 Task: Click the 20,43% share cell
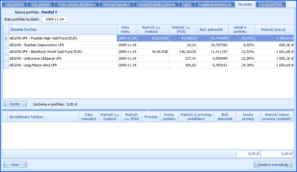[x=242, y=38]
